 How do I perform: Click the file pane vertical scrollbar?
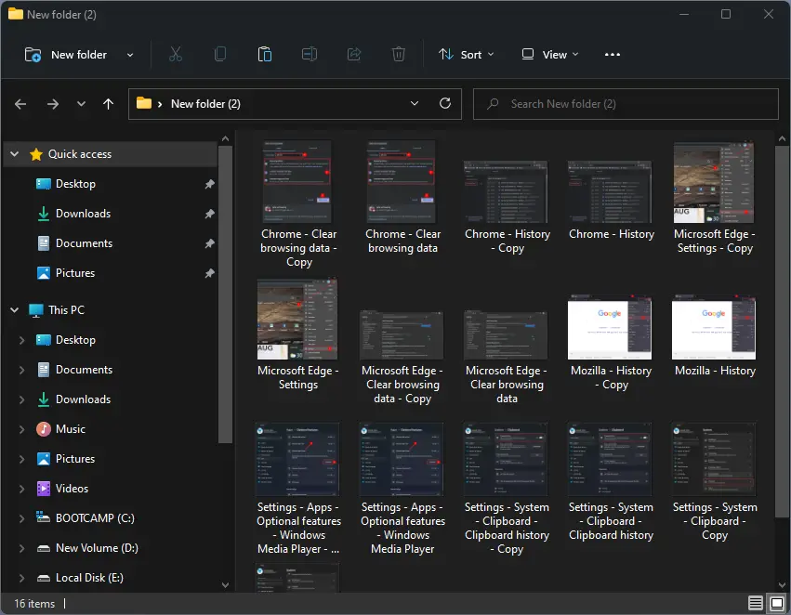[x=782, y=332]
